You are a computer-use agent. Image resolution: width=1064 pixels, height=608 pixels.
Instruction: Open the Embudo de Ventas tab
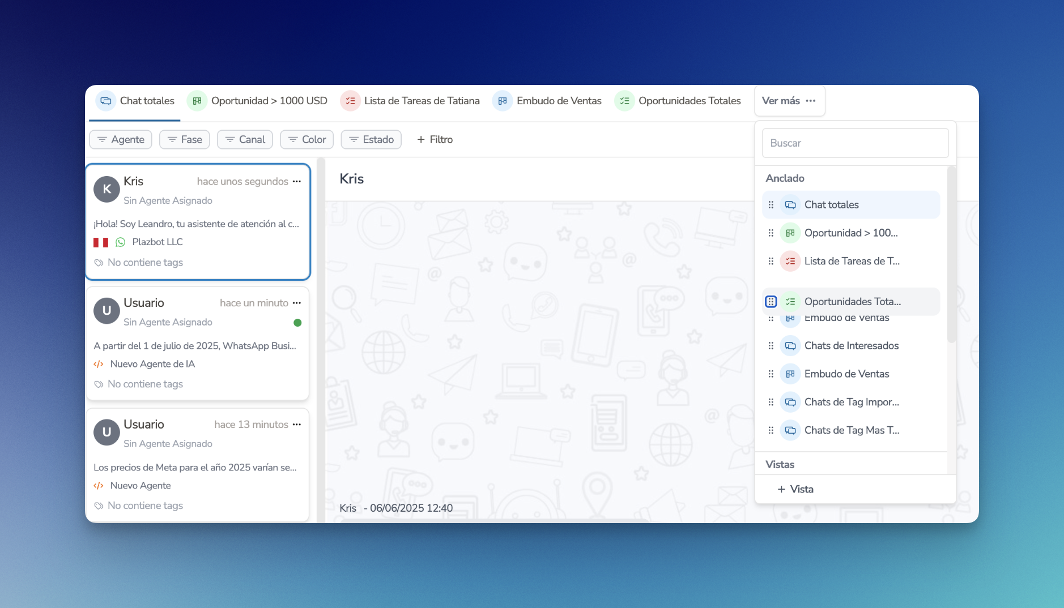(x=547, y=101)
